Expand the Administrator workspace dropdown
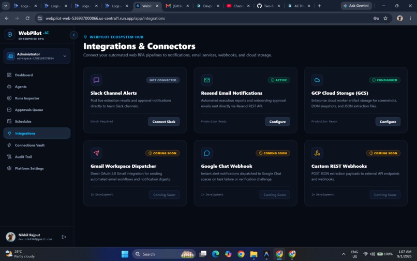417x261 pixels. coord(65,56)
